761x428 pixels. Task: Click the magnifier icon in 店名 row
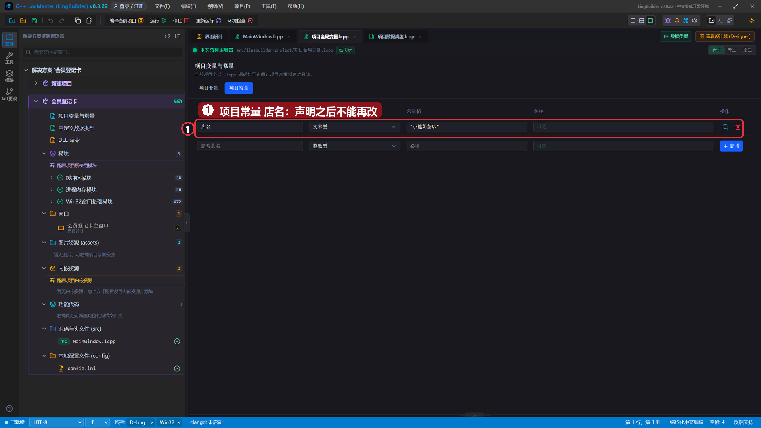click(725, 127)
